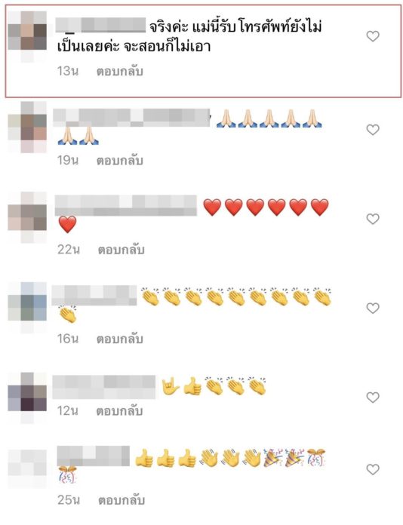Open avatar of 12-hour-old commenter
Viewport: 403px width, 525px height.
(x=27, y=398)
